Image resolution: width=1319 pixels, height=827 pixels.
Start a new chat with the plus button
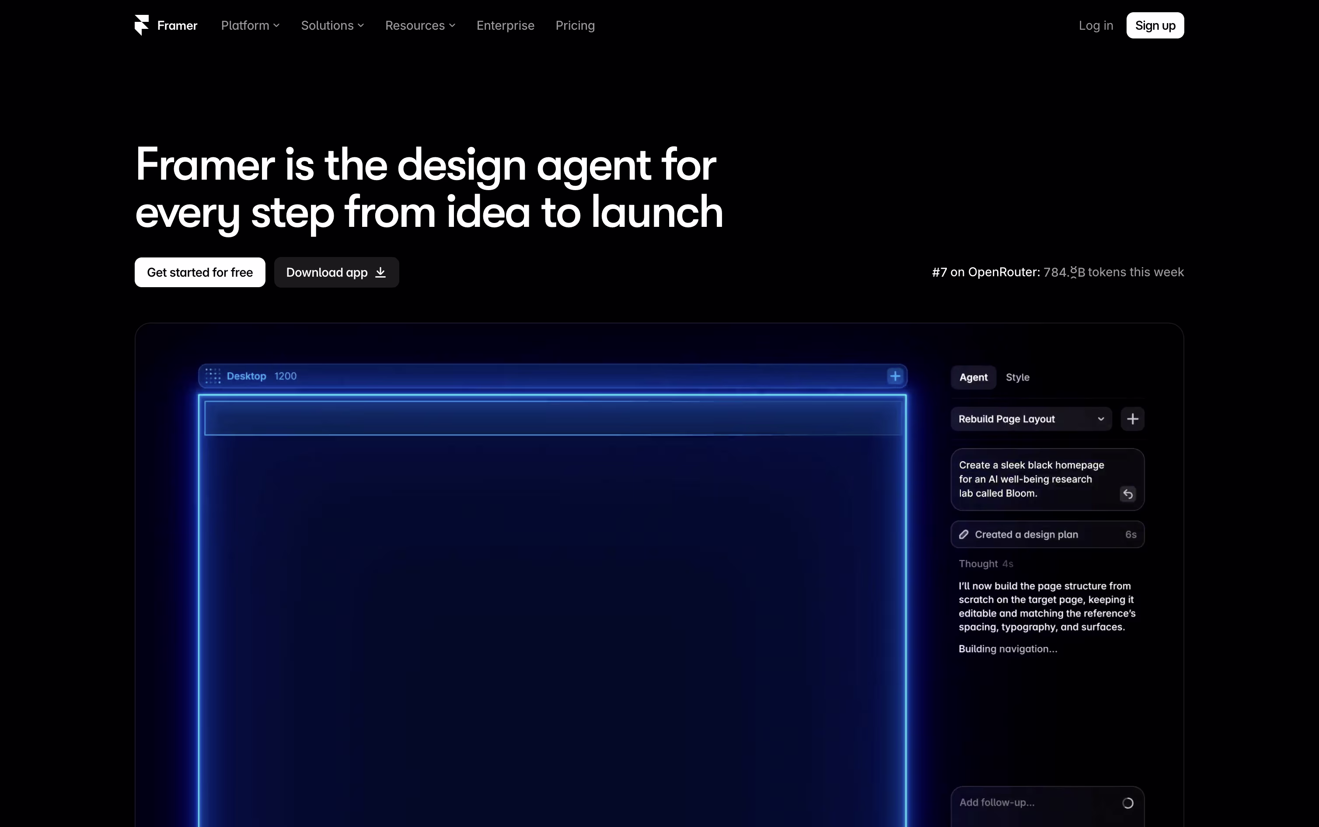[x=1132, y=419]
